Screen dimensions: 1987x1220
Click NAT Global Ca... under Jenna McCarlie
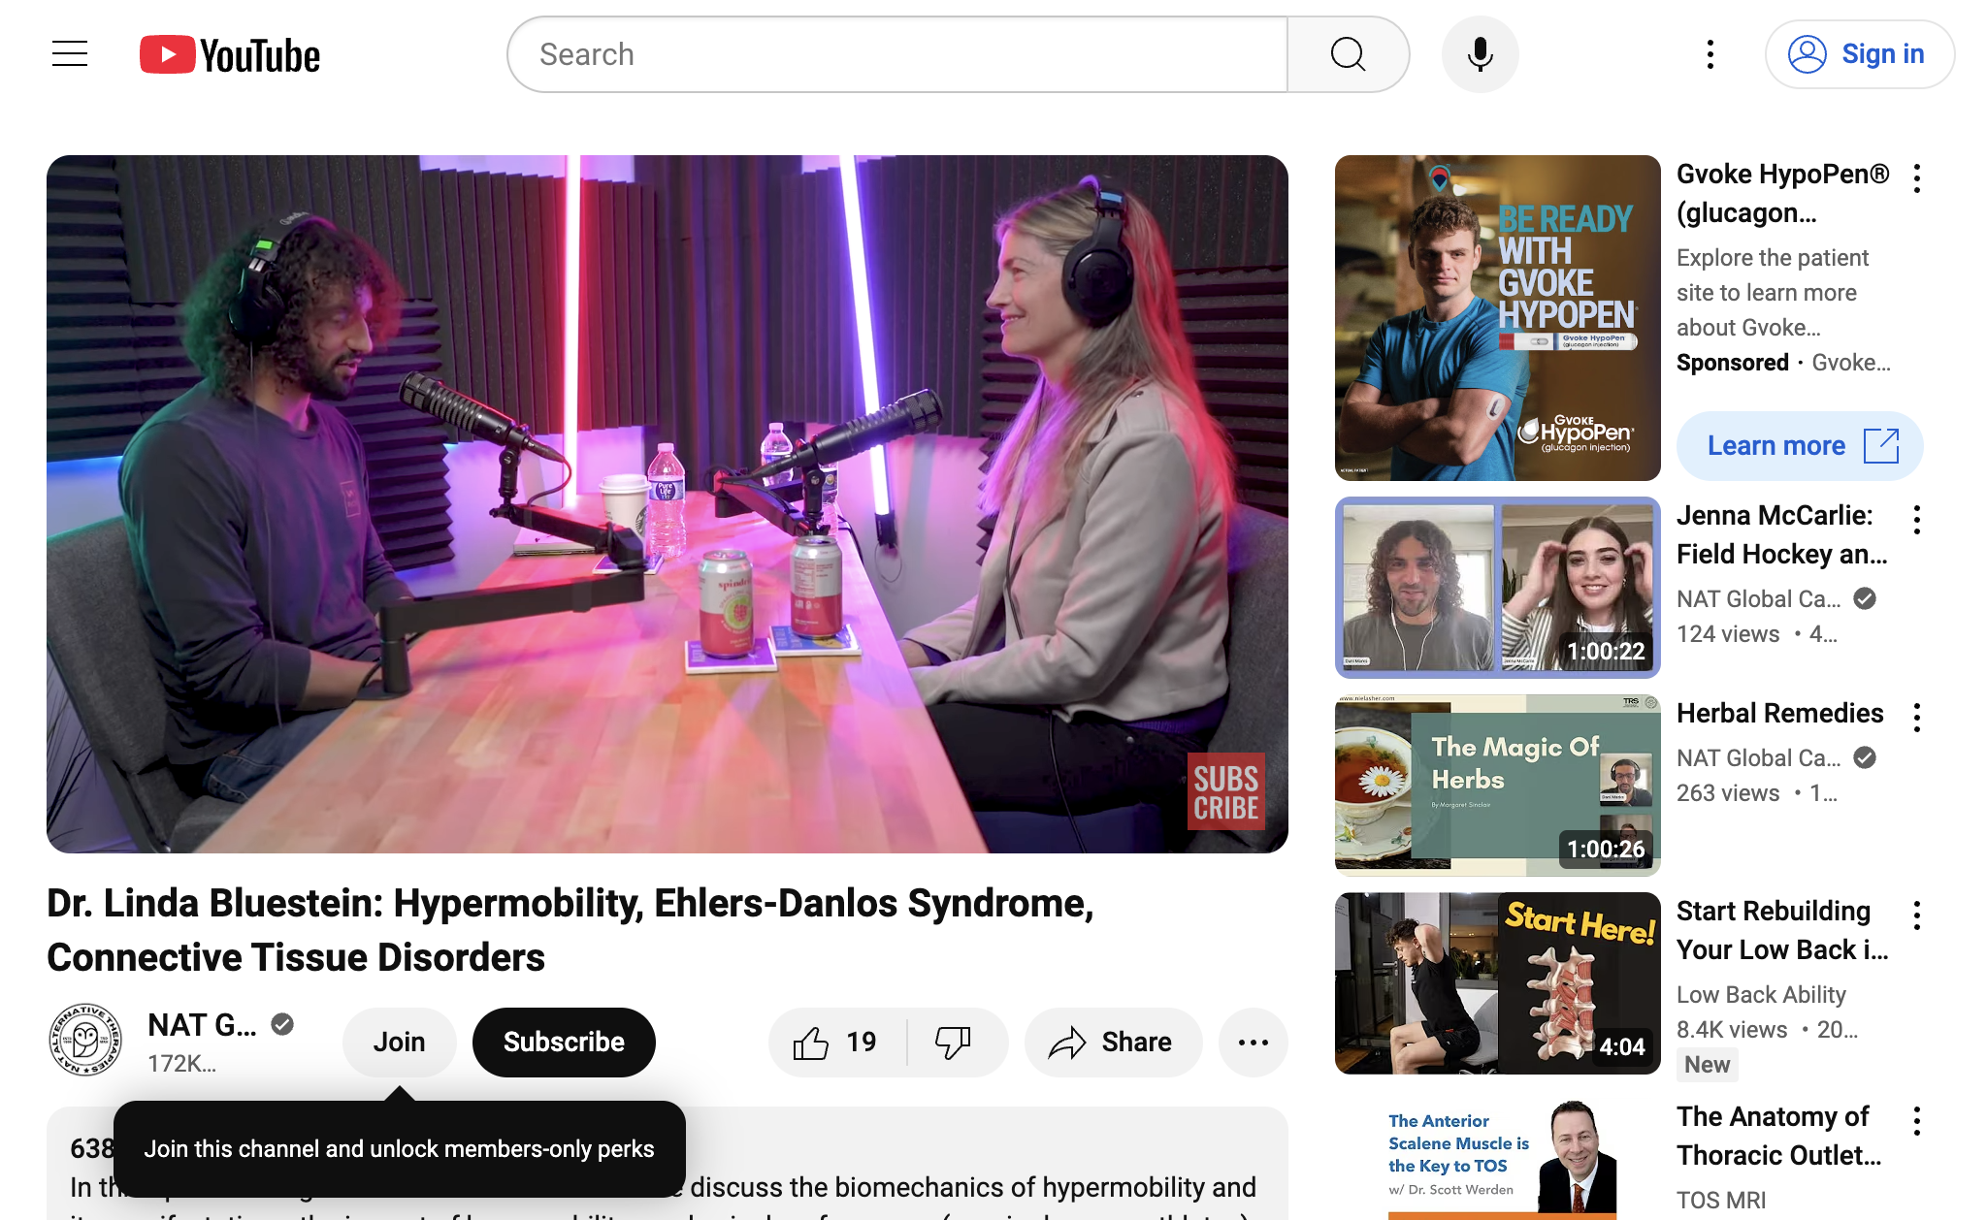pos(1758,599)
